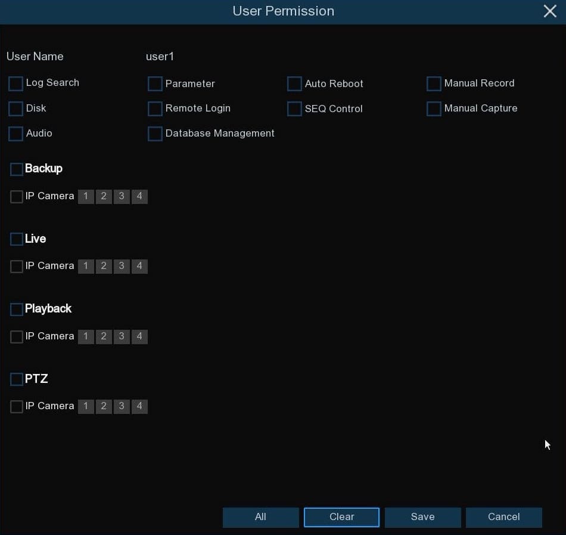Select channel 4 under PTZ IP Camera

click(139, 407)
